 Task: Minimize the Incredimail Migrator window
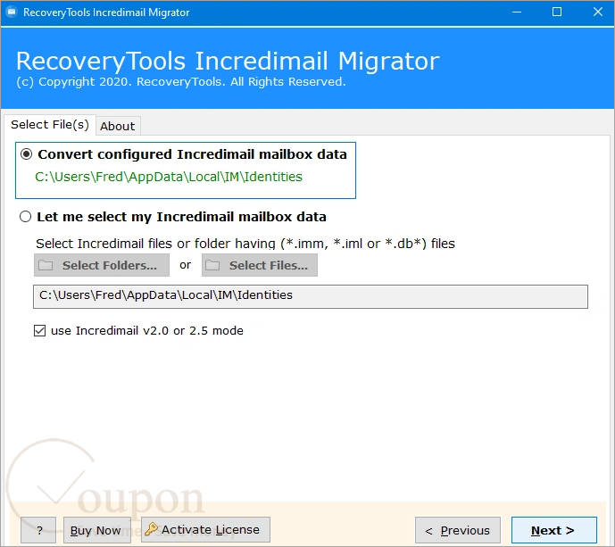(x=517, y=12)
